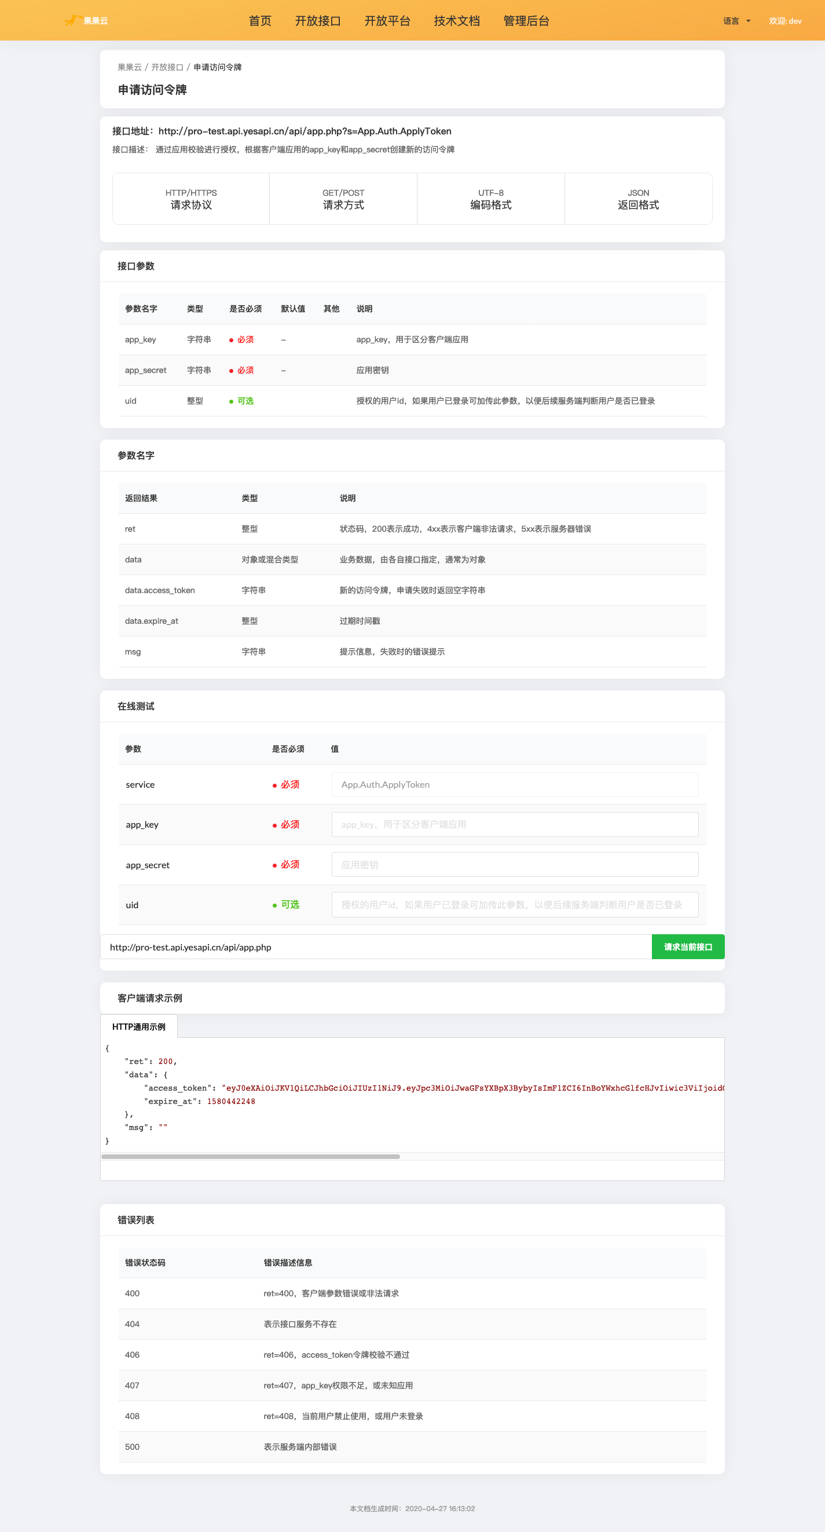The width and height of the screenshot is (825, 1532).
Task: Click the 欢迎: dev user link
Action: 784,21
